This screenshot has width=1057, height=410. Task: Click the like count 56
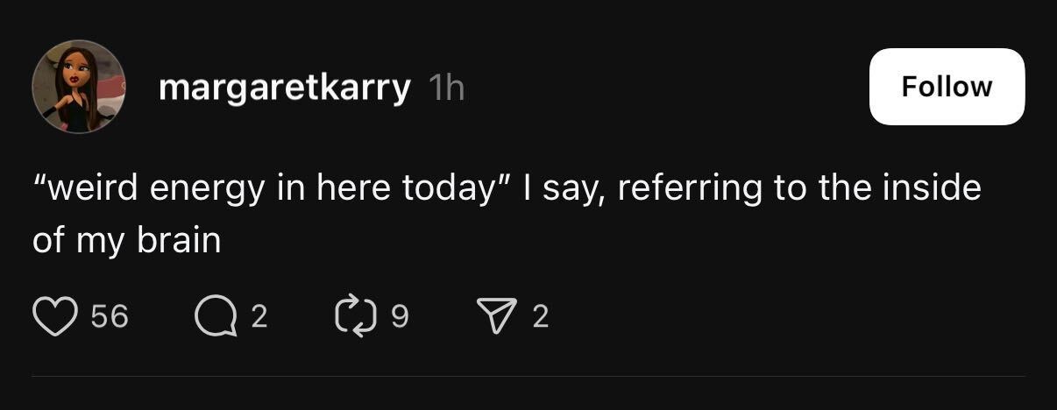tap(110, 316)
